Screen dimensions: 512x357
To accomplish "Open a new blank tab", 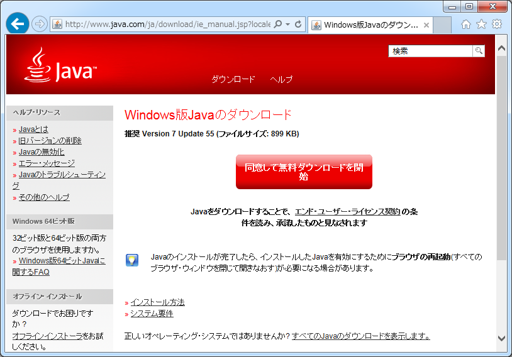I will click(x=442, y=25).
